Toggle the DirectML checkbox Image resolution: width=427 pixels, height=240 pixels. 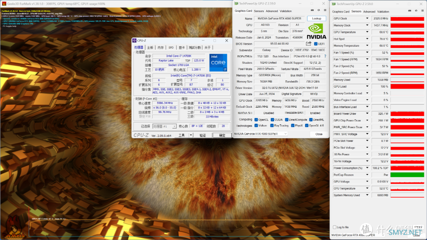(x=311, y=120)
